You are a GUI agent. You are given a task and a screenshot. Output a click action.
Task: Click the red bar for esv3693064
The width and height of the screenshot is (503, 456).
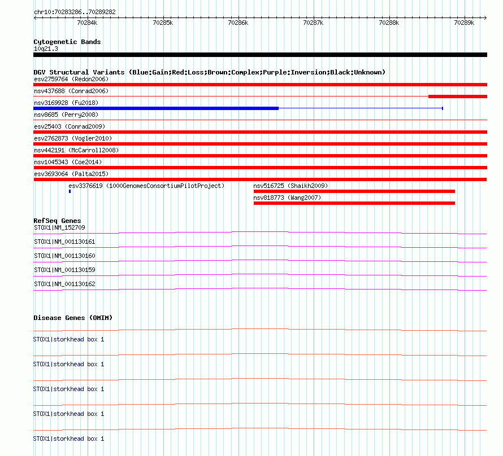[260, 179]
